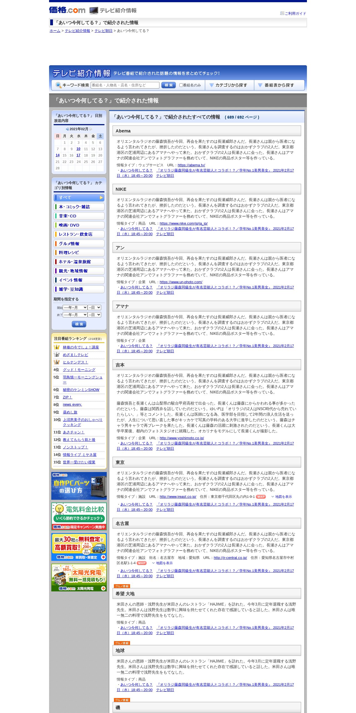Image resolution: width=356 pixels, height=713 pixels.
Task: Click the blue 検索 button beside keyword field
Action: (169, 85)
